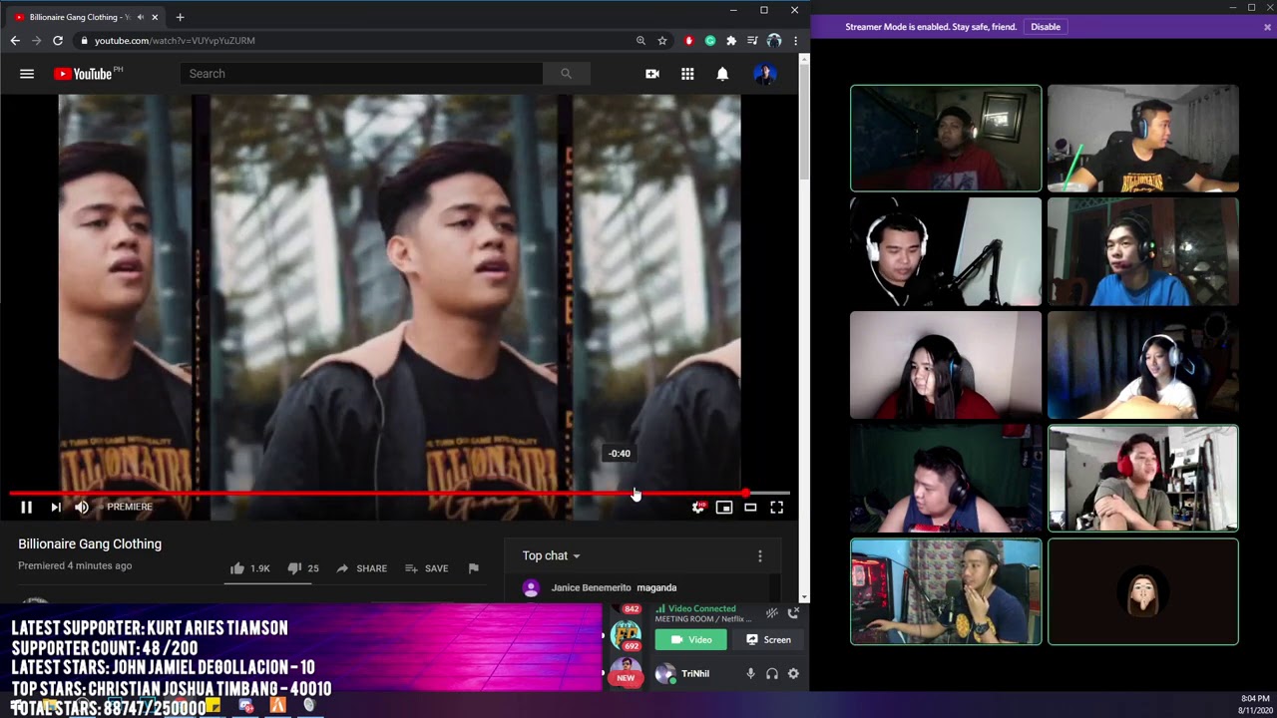Open the Discord taskbar icon
The image size is (1277, 718).
click(x=246, y=705)
